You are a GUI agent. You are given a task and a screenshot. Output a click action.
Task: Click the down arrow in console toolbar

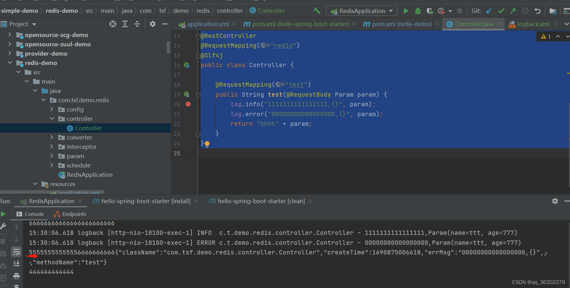[16, 240]
